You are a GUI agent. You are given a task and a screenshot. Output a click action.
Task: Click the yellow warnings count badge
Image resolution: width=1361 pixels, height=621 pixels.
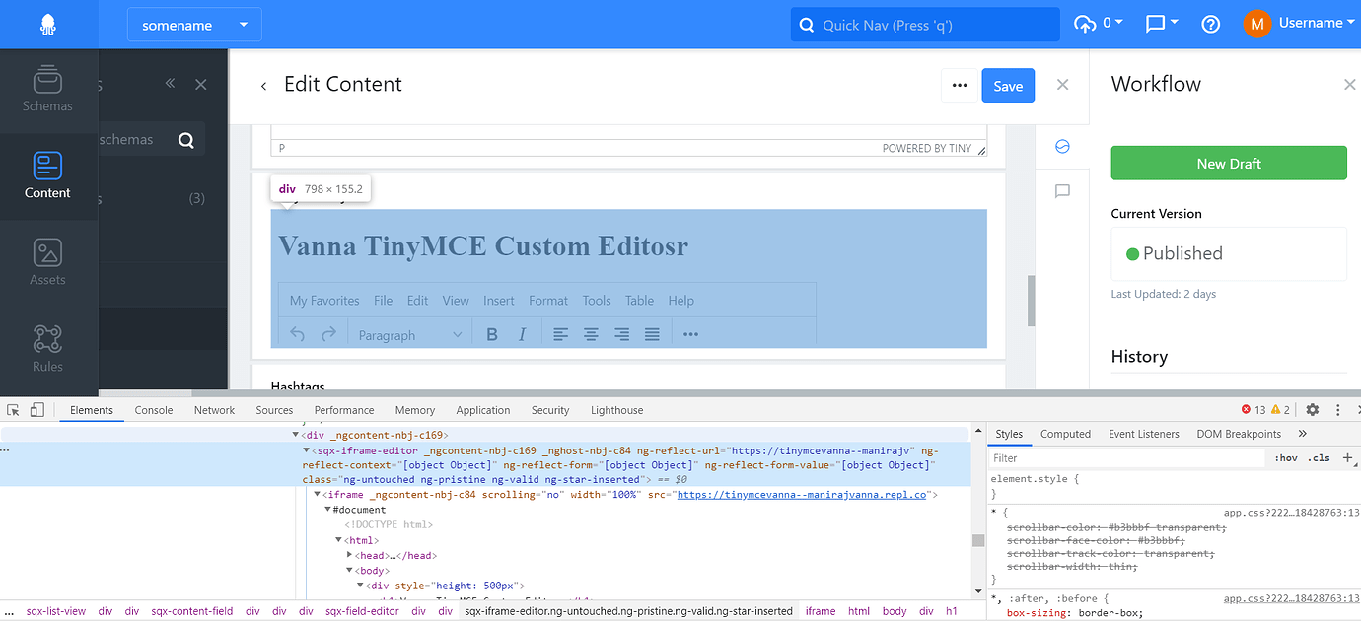(x=1280, y=410)
